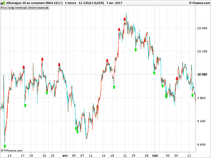Click the green up arrow above date 18
The width and height of the screenshot is (211, 158).
114,87
